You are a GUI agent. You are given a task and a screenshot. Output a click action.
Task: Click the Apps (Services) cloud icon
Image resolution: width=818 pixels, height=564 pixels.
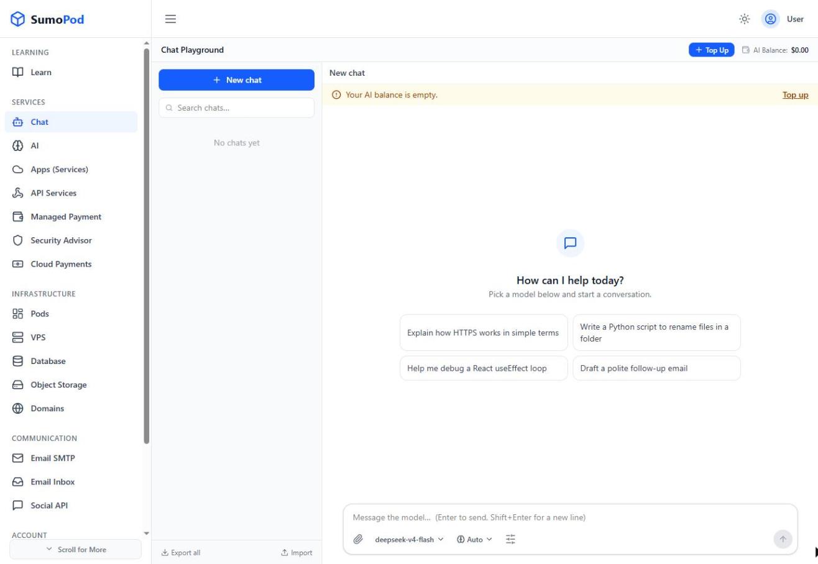point(18,169)
